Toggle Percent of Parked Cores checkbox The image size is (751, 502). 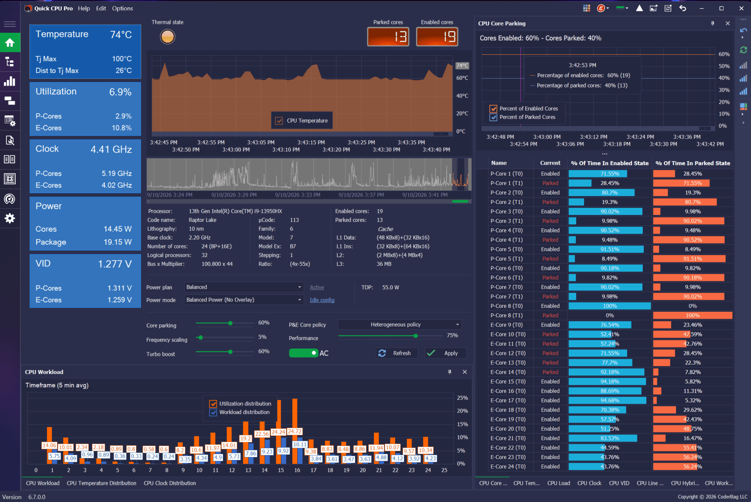[493, 117]
